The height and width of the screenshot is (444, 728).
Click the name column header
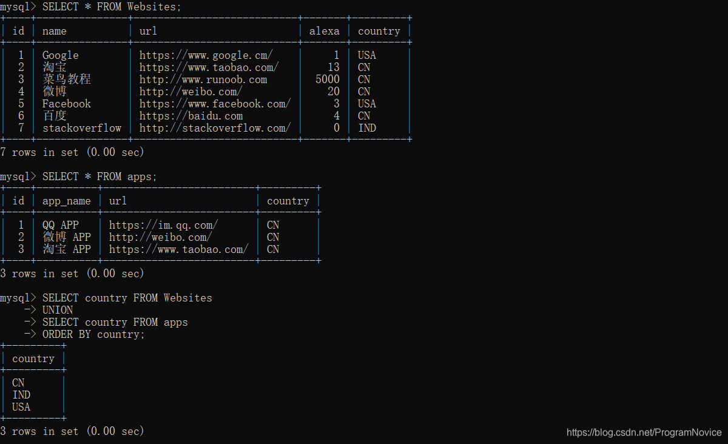(55, 31)
